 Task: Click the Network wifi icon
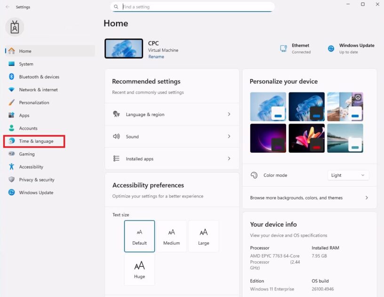11,90
